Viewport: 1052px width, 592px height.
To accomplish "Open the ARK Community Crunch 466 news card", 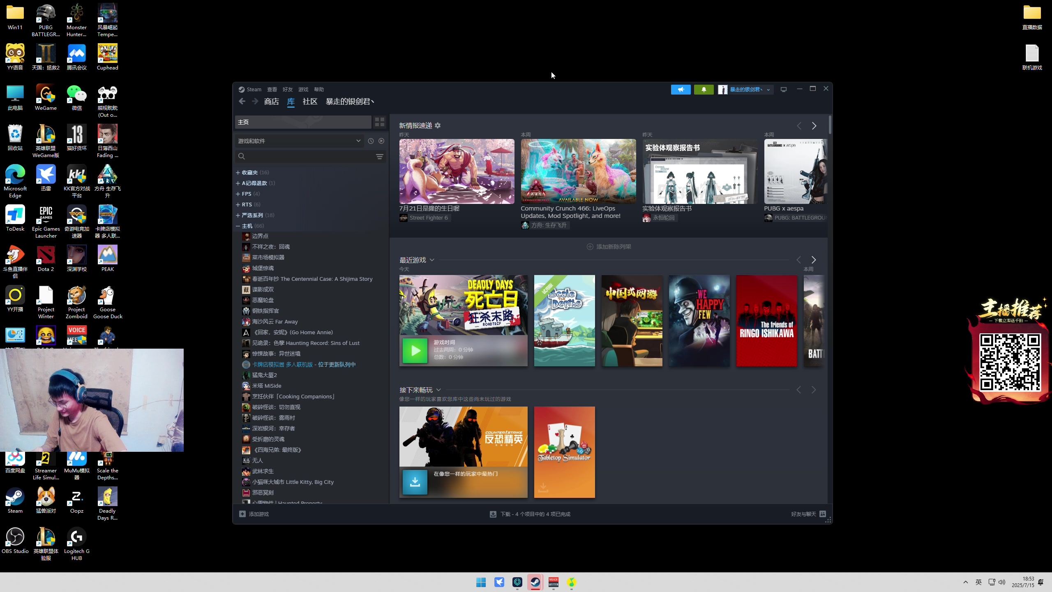I will [x=578, y=171].
